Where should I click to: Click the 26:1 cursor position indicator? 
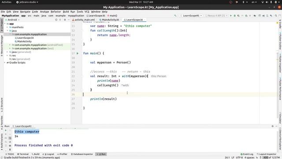point(227,158)
